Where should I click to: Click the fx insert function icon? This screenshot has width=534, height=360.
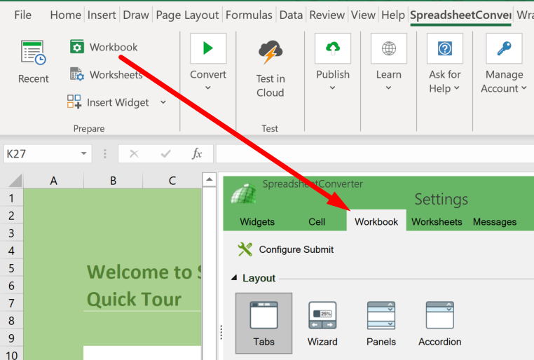(197, 154)
